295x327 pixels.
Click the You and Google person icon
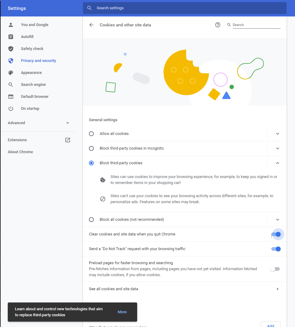(x=11, y=25)
